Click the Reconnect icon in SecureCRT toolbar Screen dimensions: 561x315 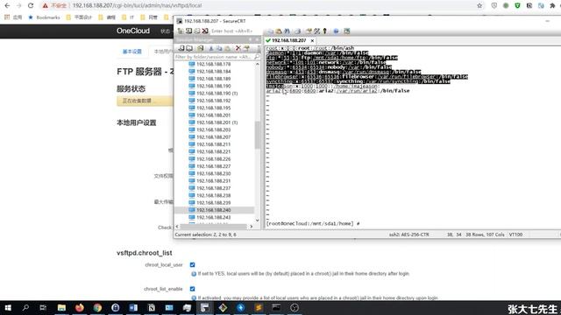(x=196, y=31)
